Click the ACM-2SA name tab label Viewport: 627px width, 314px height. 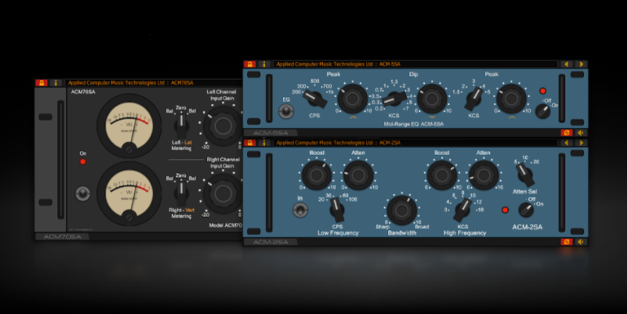pos(270,242)
